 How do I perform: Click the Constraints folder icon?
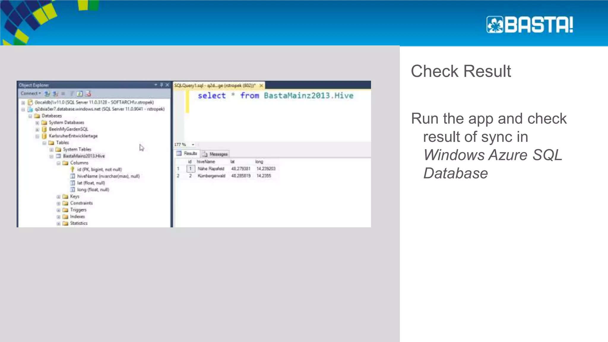(65, 203)
